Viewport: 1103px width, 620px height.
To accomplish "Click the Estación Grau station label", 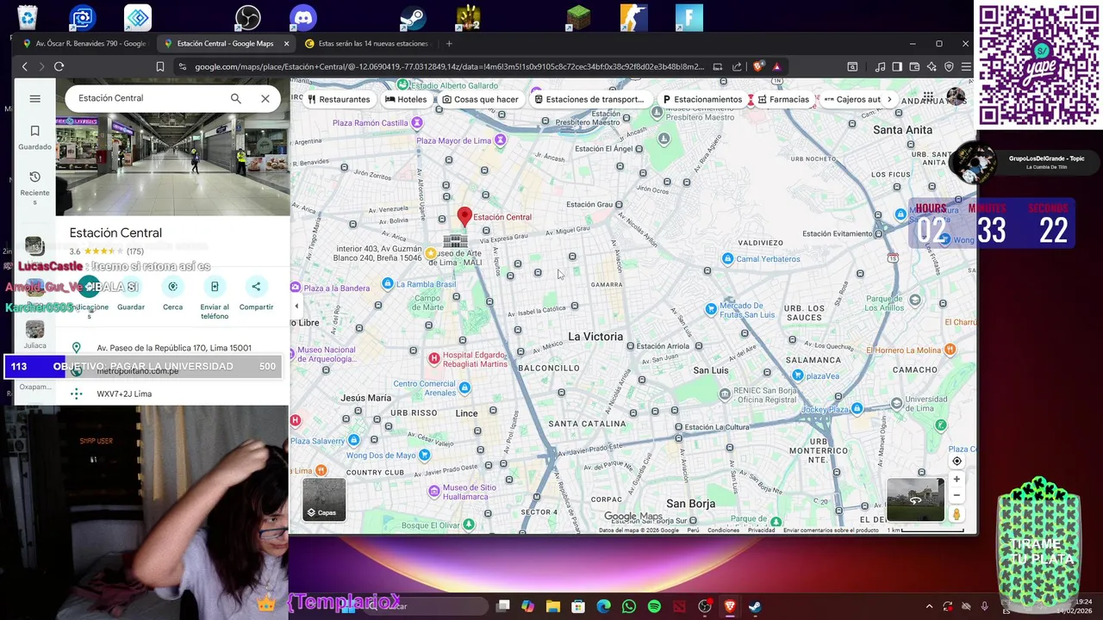I will coord(589,205).
